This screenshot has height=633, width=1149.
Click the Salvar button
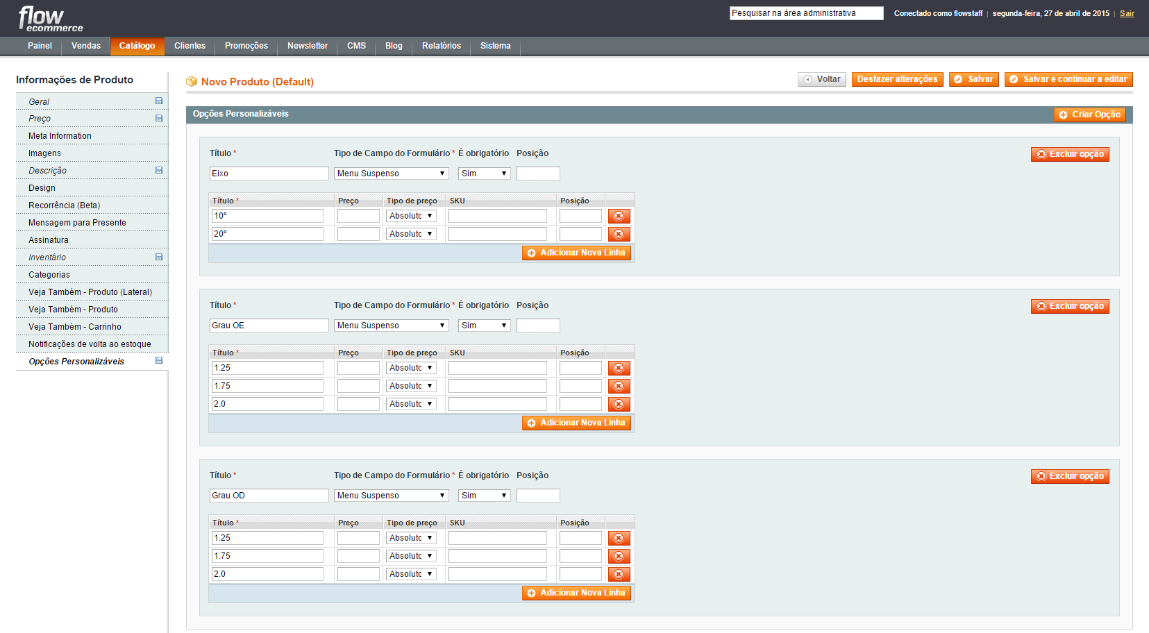tap(973, 79)
